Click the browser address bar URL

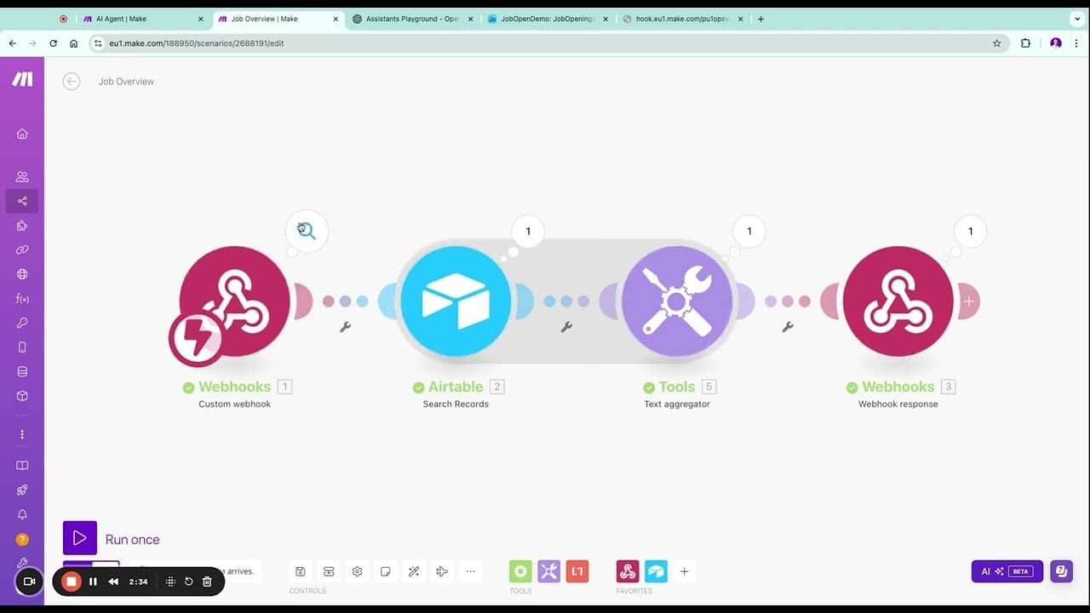[x=196, y=43]
